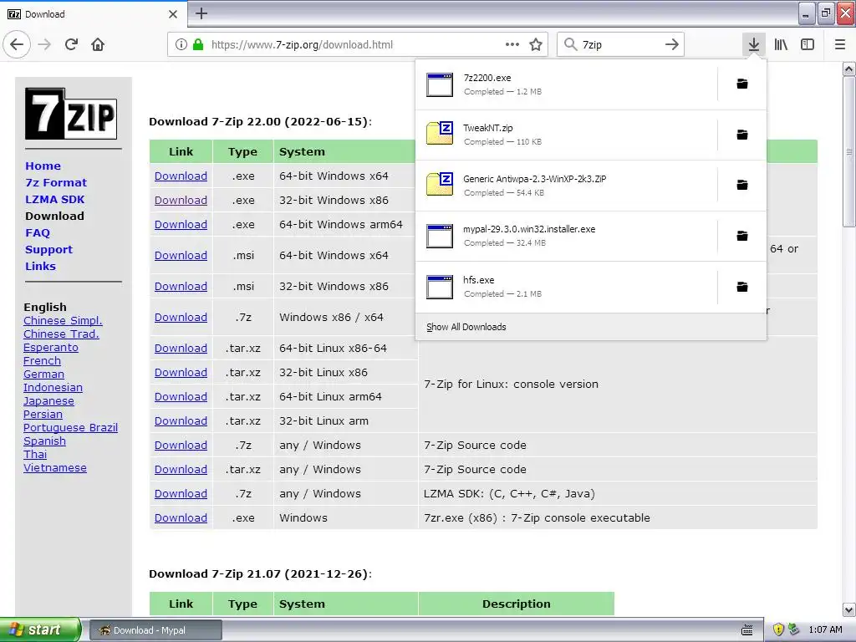Toggle the downloads toolbar button

click(x=753, y=44)
